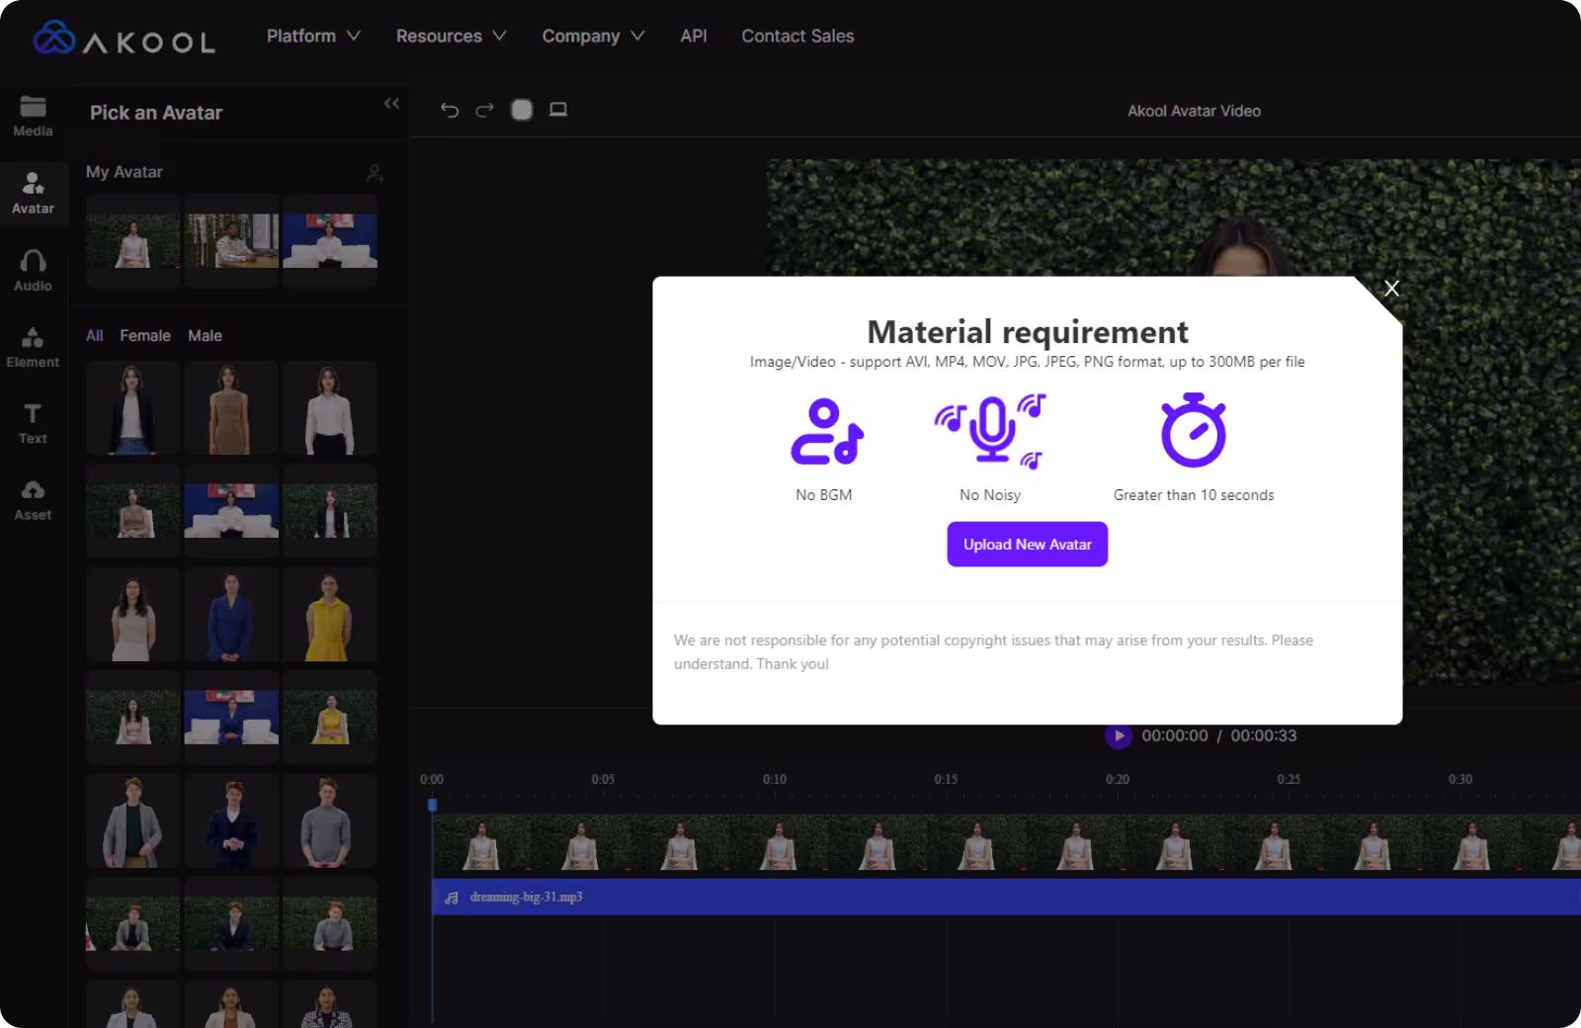Click the avatar video track clip
Viewport: 1581px width, 1028px height.
tap(1006, 843)
